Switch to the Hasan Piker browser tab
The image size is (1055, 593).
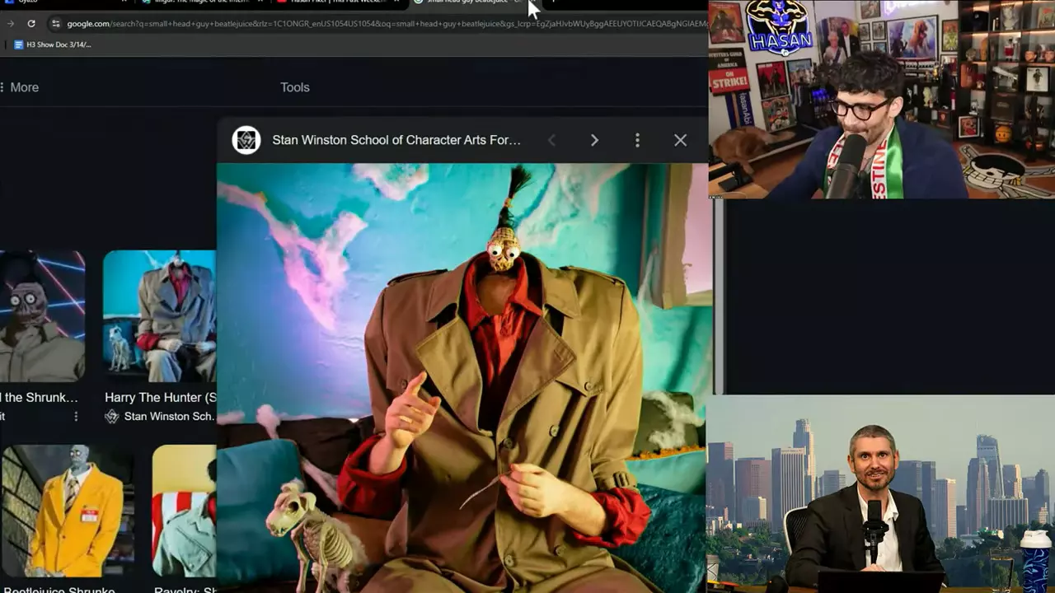[x=338, y=2]
